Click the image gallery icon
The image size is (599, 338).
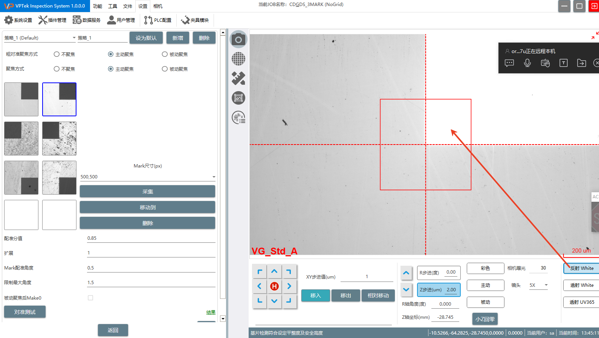[x=238, y=98]
